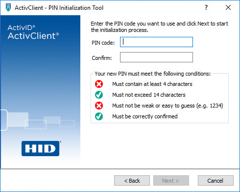Cancel the PIN initialization
The height and width of the screenshot is (192, 240).
pos(216,181)
